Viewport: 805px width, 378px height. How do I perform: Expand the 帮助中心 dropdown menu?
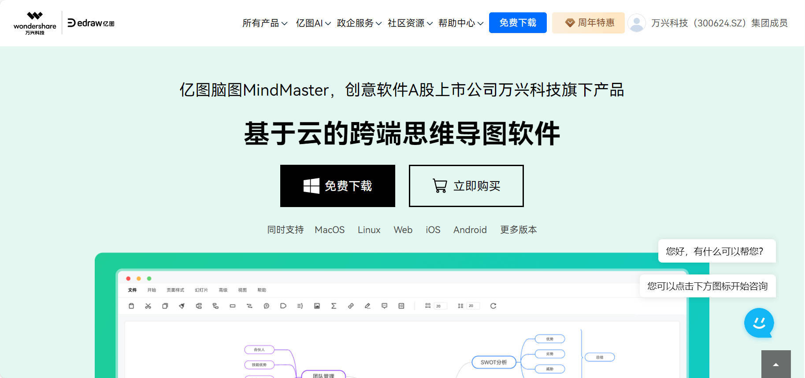point(461,23)
